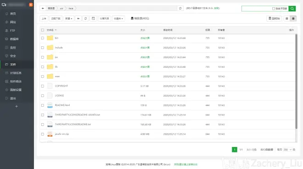Screen dimensions: 303x169
Task: Click the 根目录(43G) disk entry
Action: coord(140,18)
